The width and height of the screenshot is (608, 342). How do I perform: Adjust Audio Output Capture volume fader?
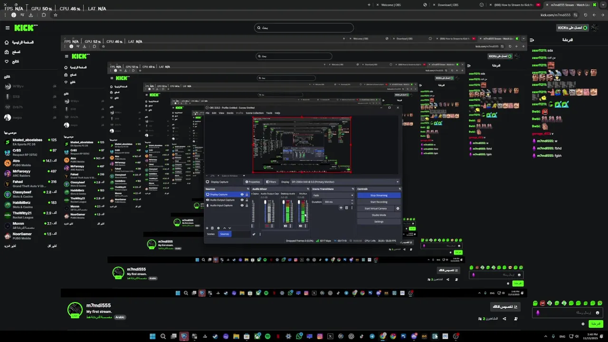(x=265, y=202)
